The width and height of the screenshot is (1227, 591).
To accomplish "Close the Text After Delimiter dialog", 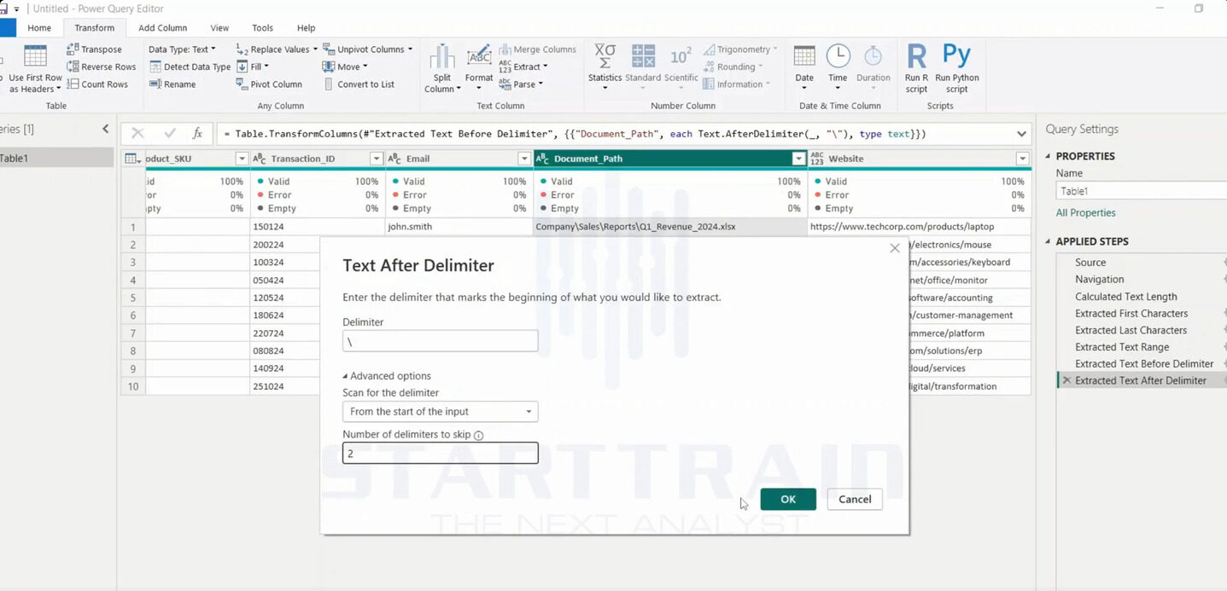I will (x=894, y=248).
